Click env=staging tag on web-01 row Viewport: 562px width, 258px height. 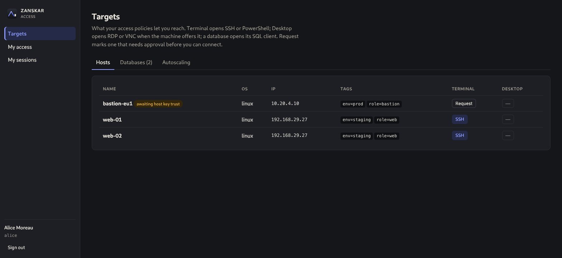pos(357,120)
